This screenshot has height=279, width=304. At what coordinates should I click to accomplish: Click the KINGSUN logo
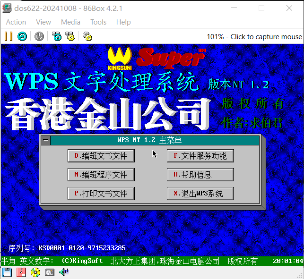point(120,59)
